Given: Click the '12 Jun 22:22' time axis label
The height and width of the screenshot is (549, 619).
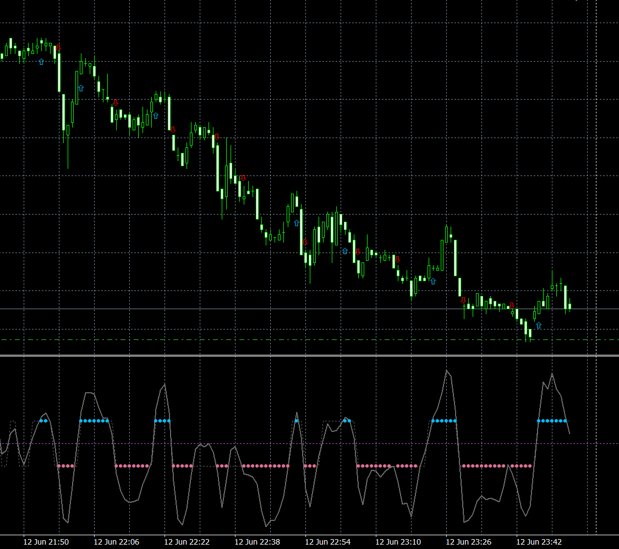Looking at the screenshot, I should [x=187, y=542].
